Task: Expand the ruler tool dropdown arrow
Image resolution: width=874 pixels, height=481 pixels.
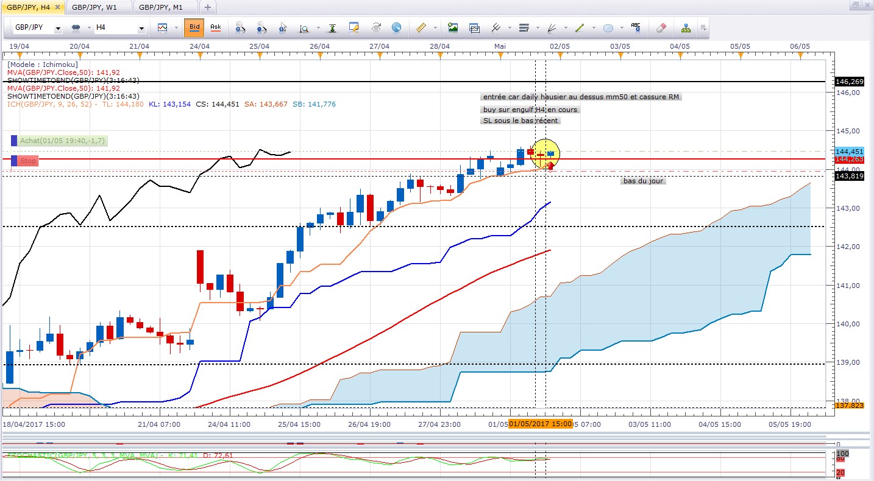Action: (x=435, y=28)
